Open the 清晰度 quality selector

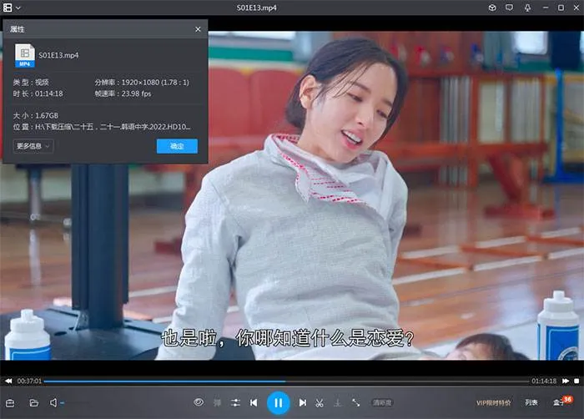tap(382, 403)
